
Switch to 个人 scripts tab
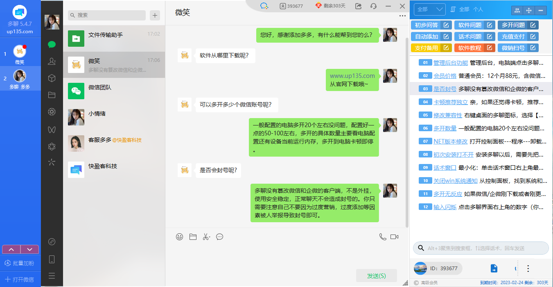pyautogui.click(x=478, y=9)
